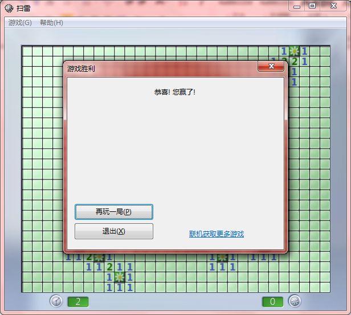Click the timer value 2 display
This screenshot has height=315, width=351.
coord(78,302)
